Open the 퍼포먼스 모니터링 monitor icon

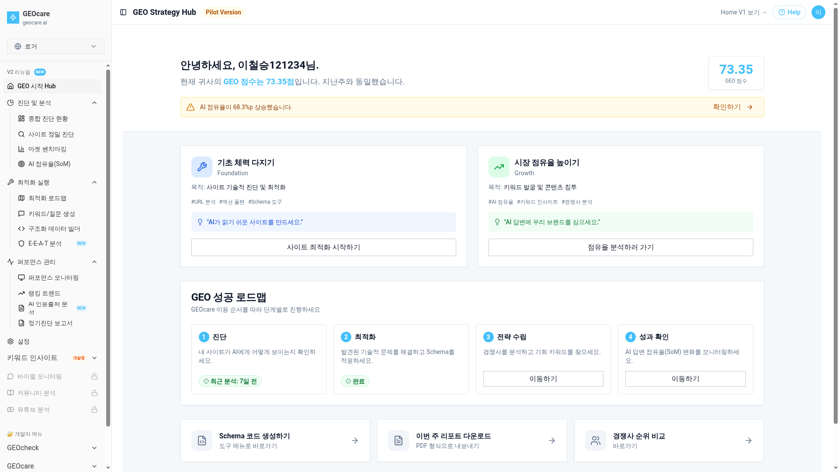(x=21, y=278)
